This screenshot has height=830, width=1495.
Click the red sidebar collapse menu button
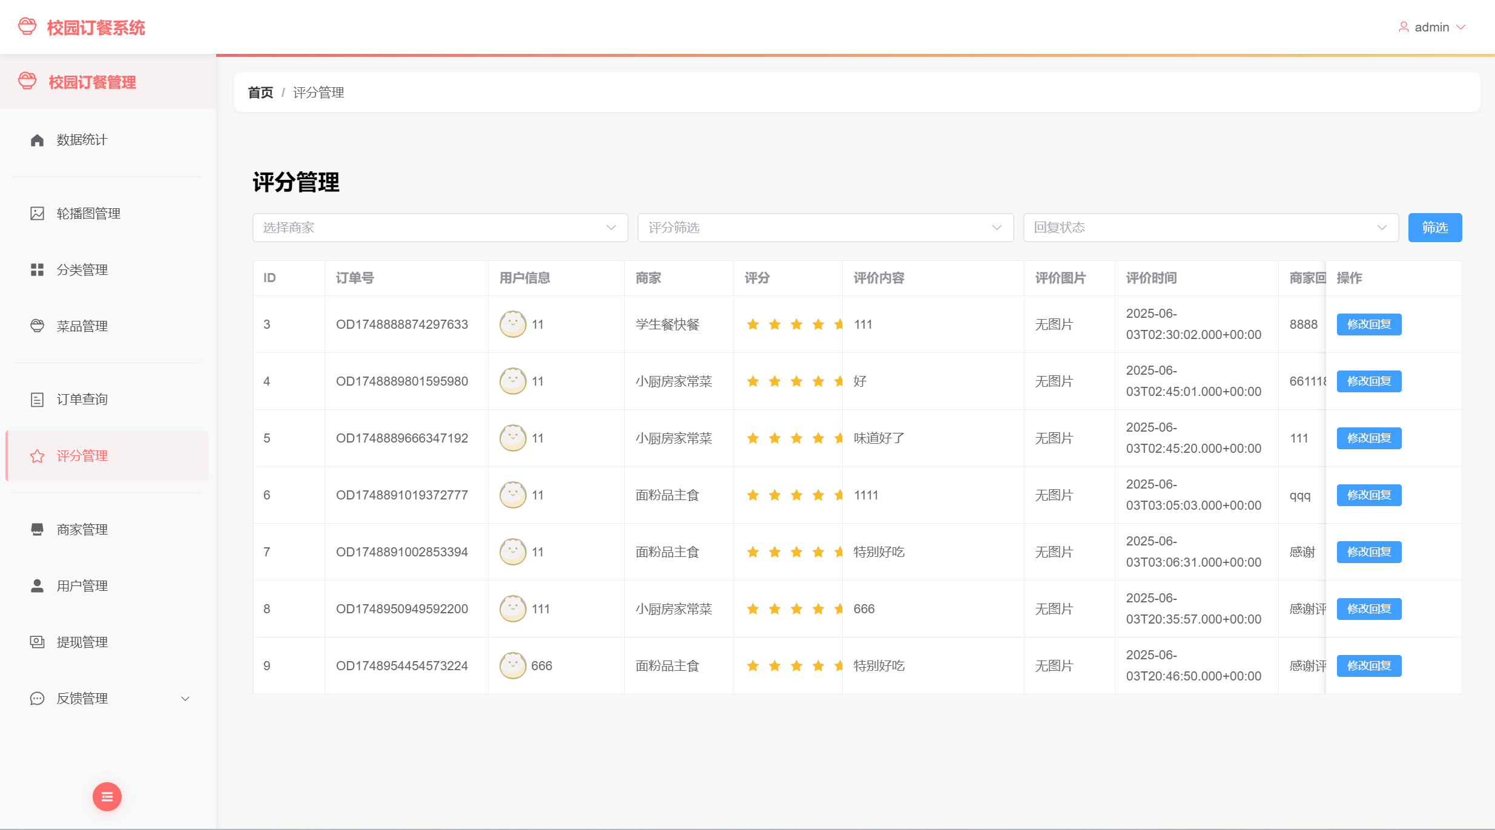(x=107, y=797)
